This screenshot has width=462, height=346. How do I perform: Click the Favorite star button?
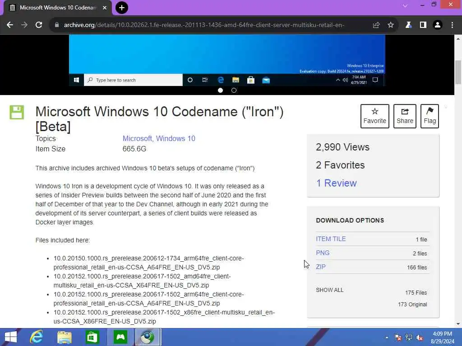tap(375, 116)
